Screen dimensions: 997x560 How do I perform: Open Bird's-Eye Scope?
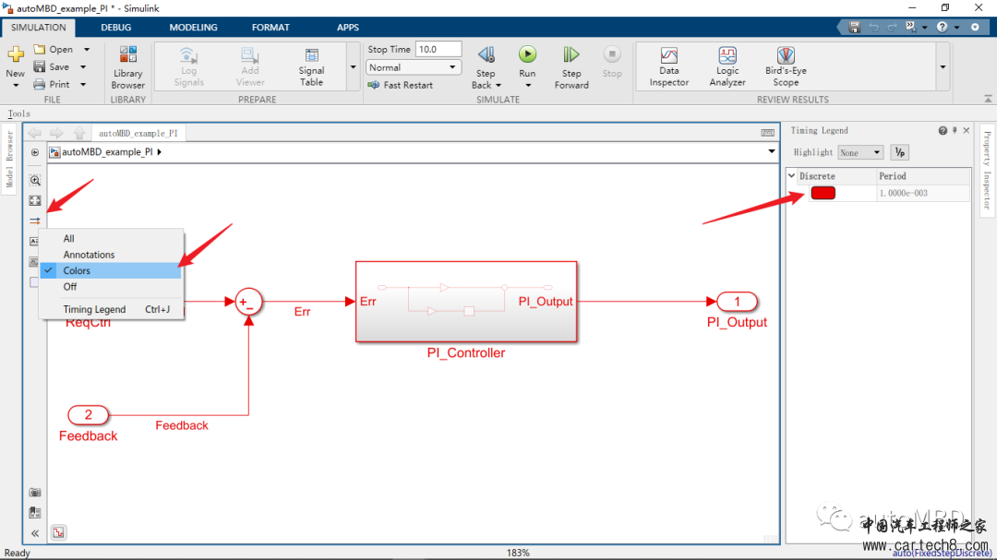[x=786, y=66]
